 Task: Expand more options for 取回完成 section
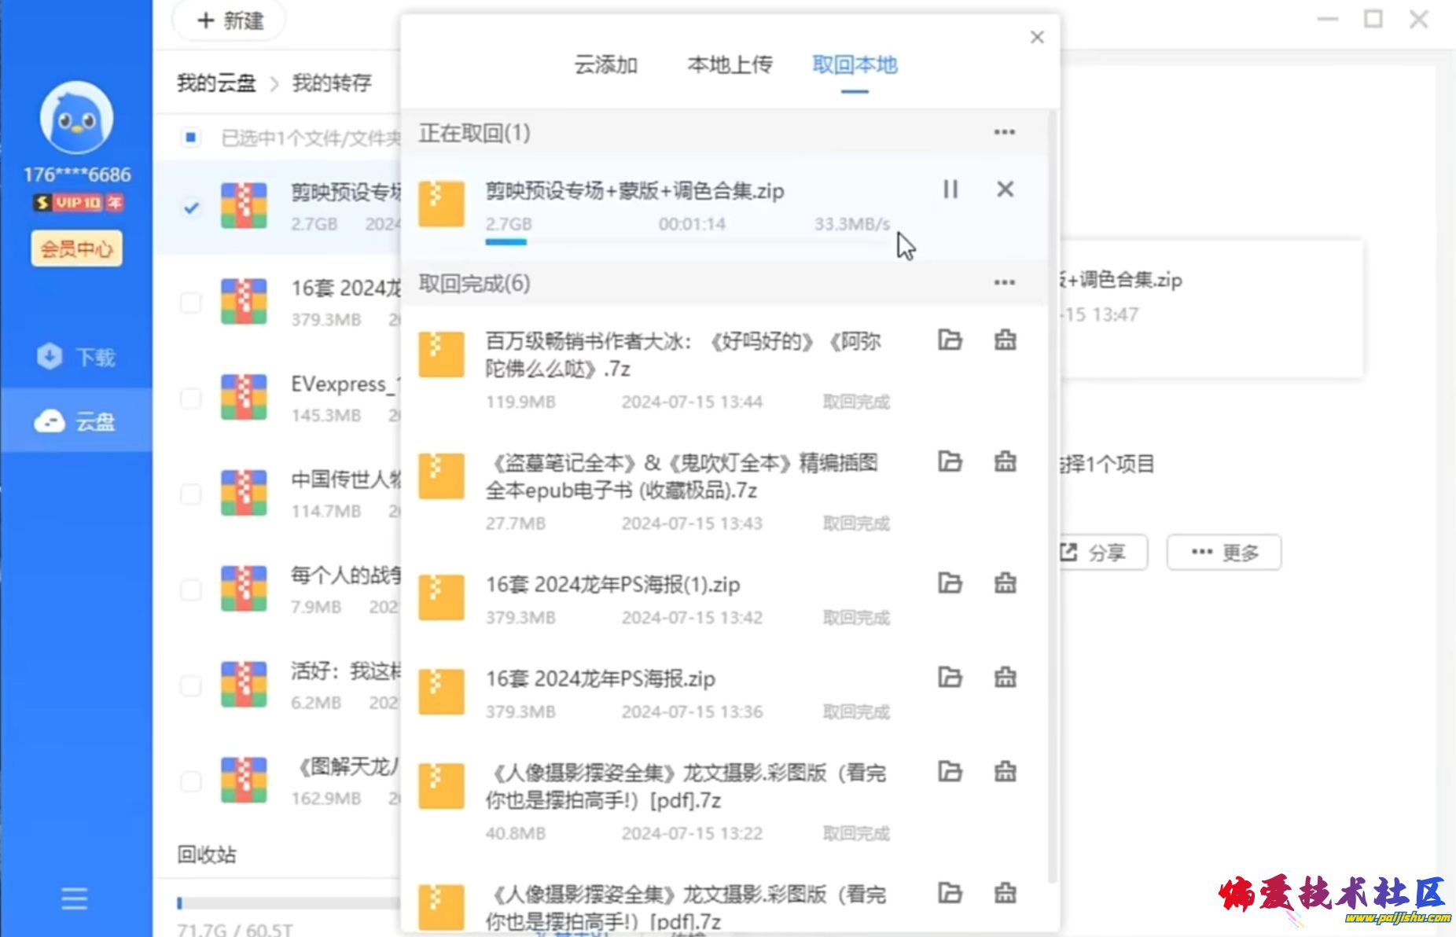[1004, 282]
